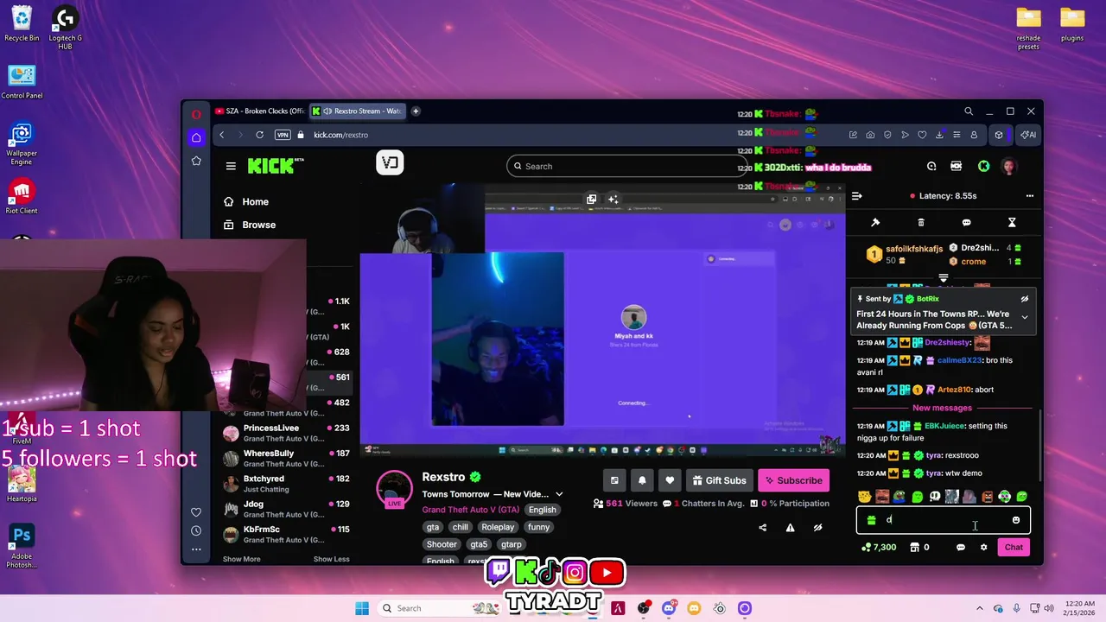Open channel points 7,300 balance
1106x622 pixels.
(880, 547)
